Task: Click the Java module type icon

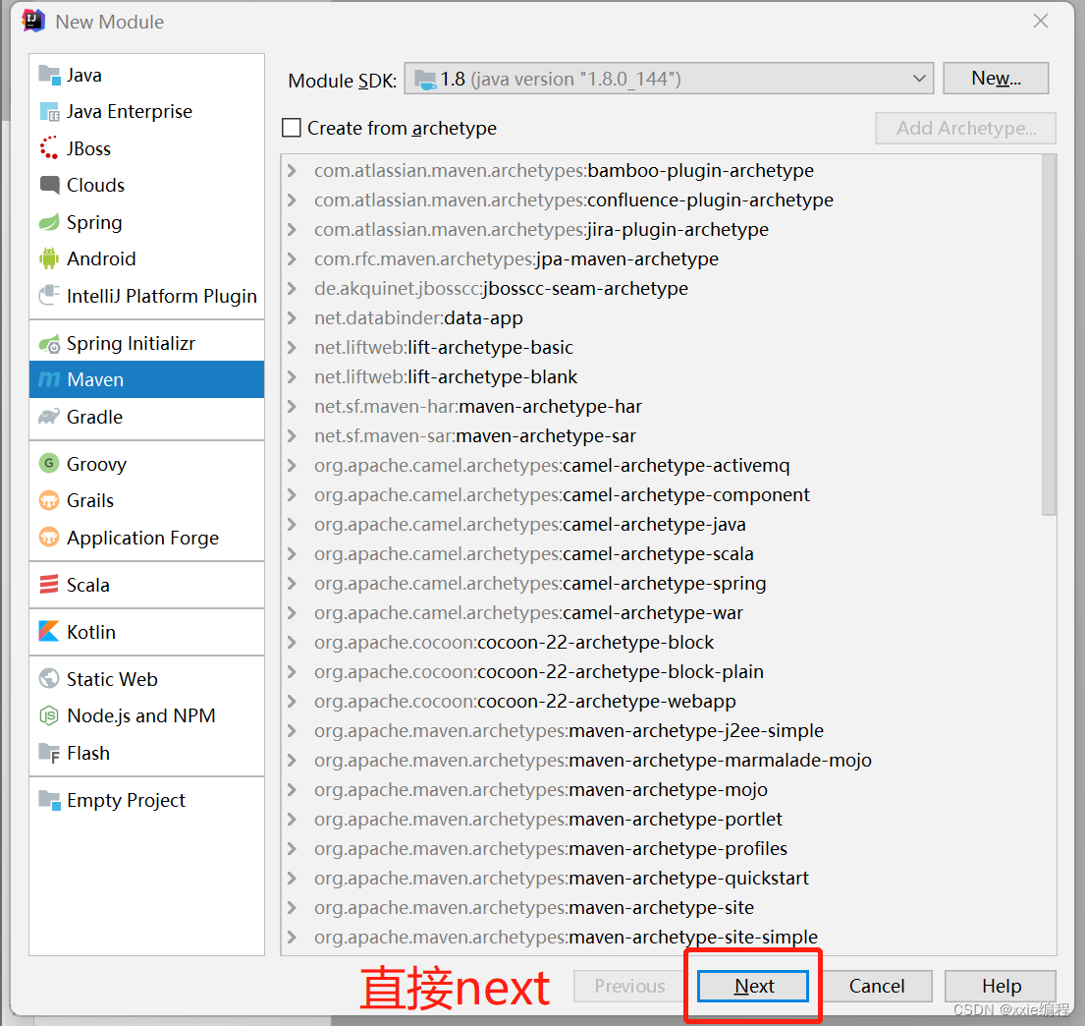Action: coord(49,74)
